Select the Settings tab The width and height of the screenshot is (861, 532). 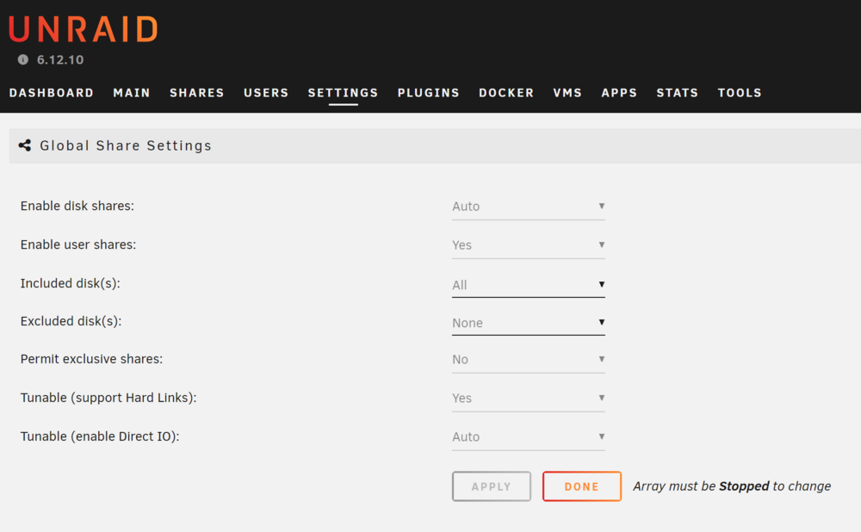point(344,93)
